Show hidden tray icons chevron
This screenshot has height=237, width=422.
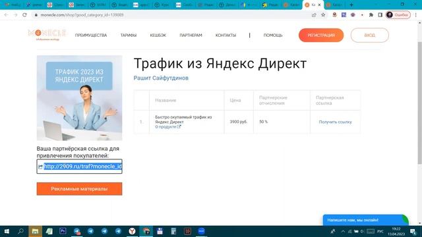pyautogui.click(x=343, y=231)
